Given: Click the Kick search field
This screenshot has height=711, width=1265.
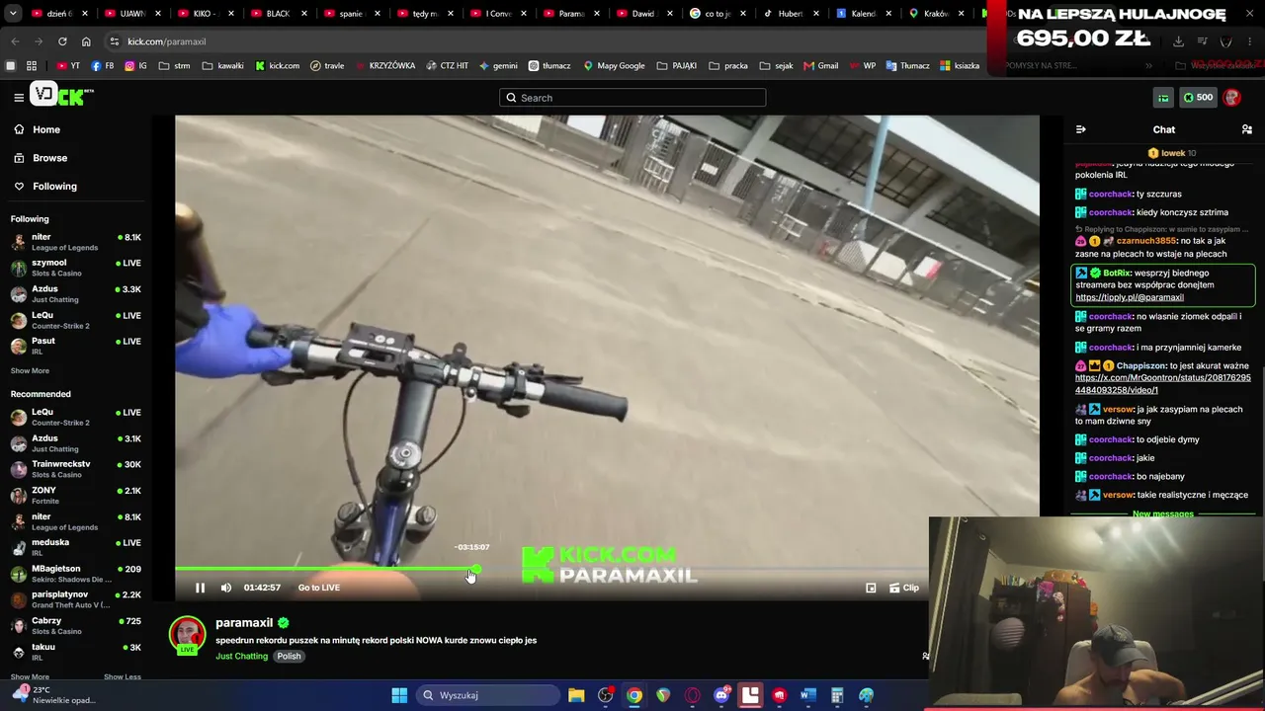Looking at the screenshot, I should point(632,98).
